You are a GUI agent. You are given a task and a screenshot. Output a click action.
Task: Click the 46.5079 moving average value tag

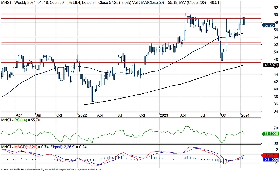[271, 65]
